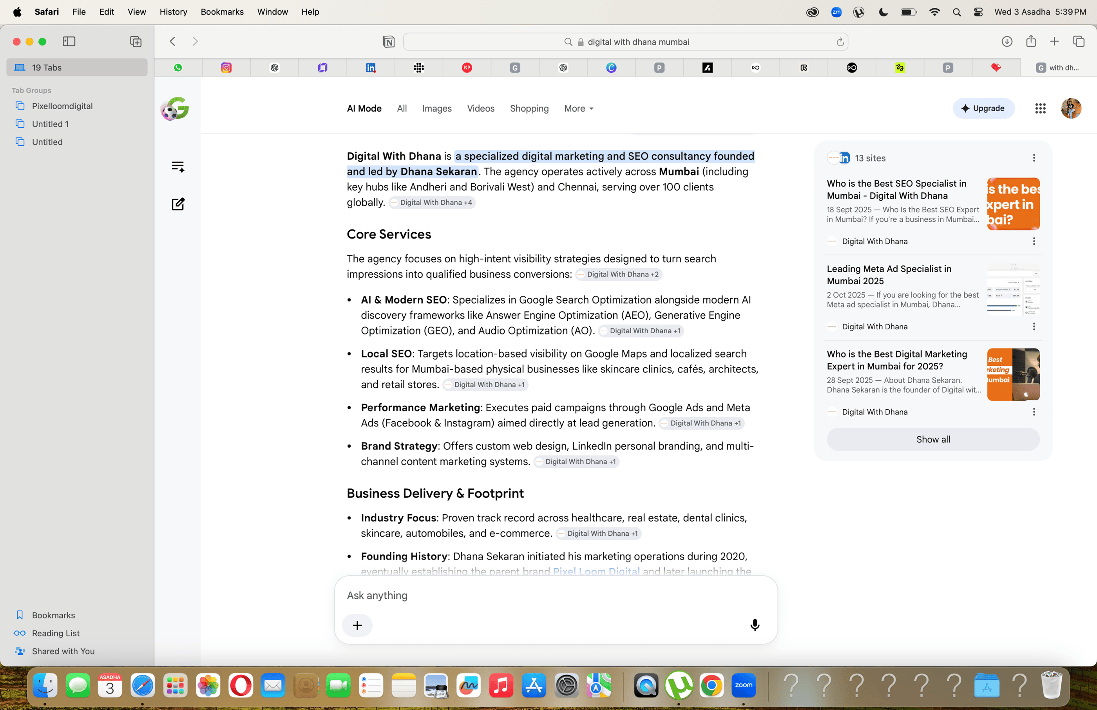Open Reading List in the sidebar
The width and height of the screenshot is (1097, 710).
56,633
